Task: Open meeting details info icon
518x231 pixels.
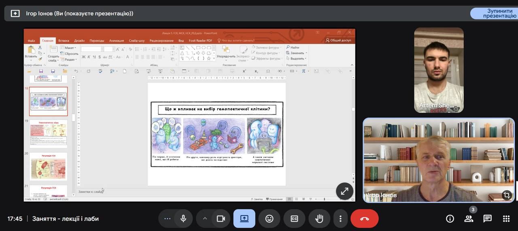Action: [x=450, y=218]
